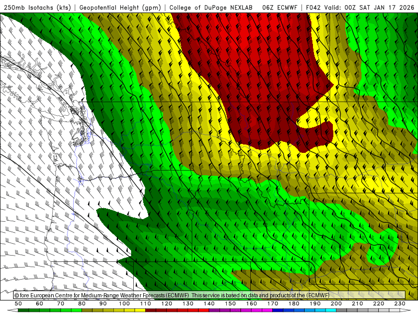Click the color bar's right end arrow
The image size is (418, 313).
(405, 310)
